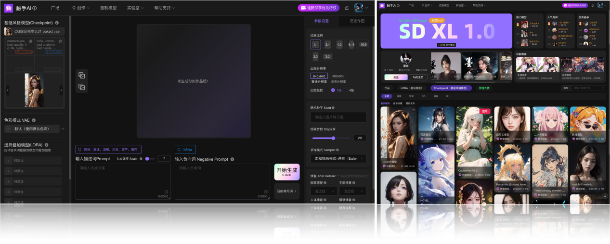Click the 随机种子 Seed input field

tap(338, 117)
